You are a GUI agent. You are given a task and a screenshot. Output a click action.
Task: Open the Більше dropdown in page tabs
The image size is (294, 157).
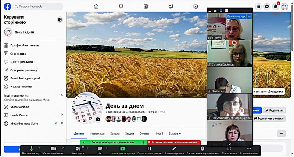(175, 134)
